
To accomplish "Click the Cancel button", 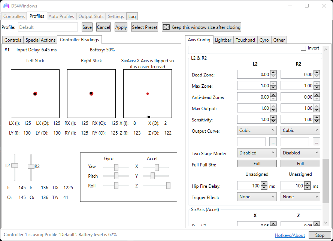I will pos(103,27).
